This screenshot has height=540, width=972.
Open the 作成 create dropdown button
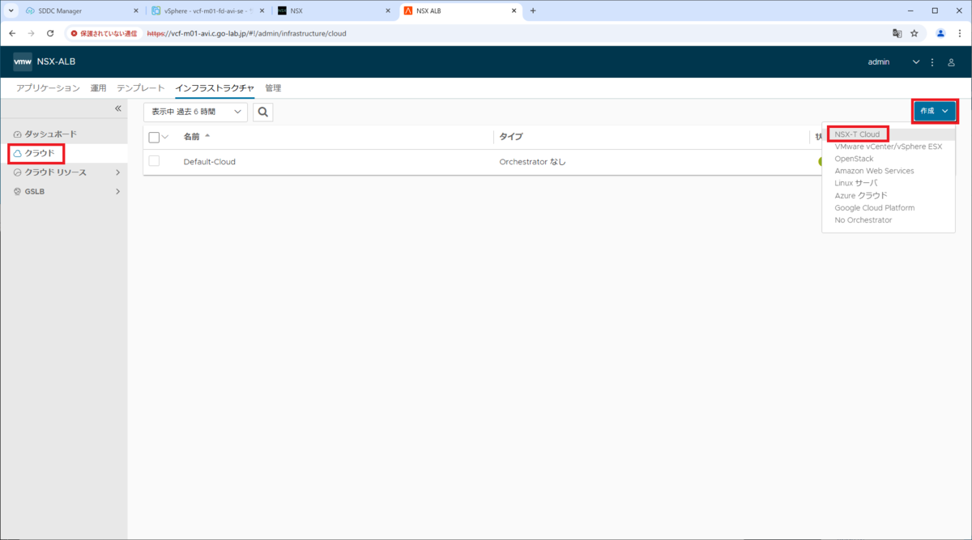coord(934,111)
